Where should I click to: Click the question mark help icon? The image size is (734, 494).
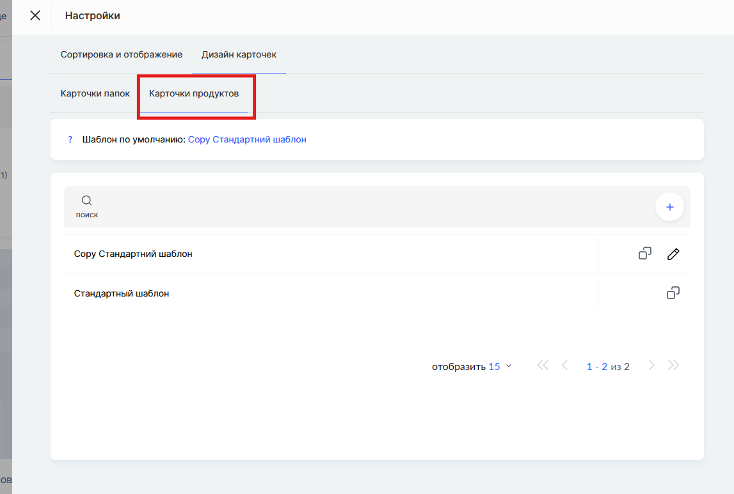[70, 139]
